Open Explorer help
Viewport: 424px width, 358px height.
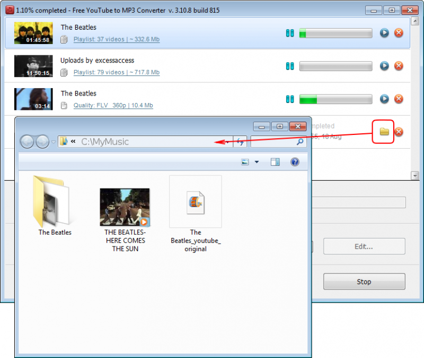click(x=295, y=162)
